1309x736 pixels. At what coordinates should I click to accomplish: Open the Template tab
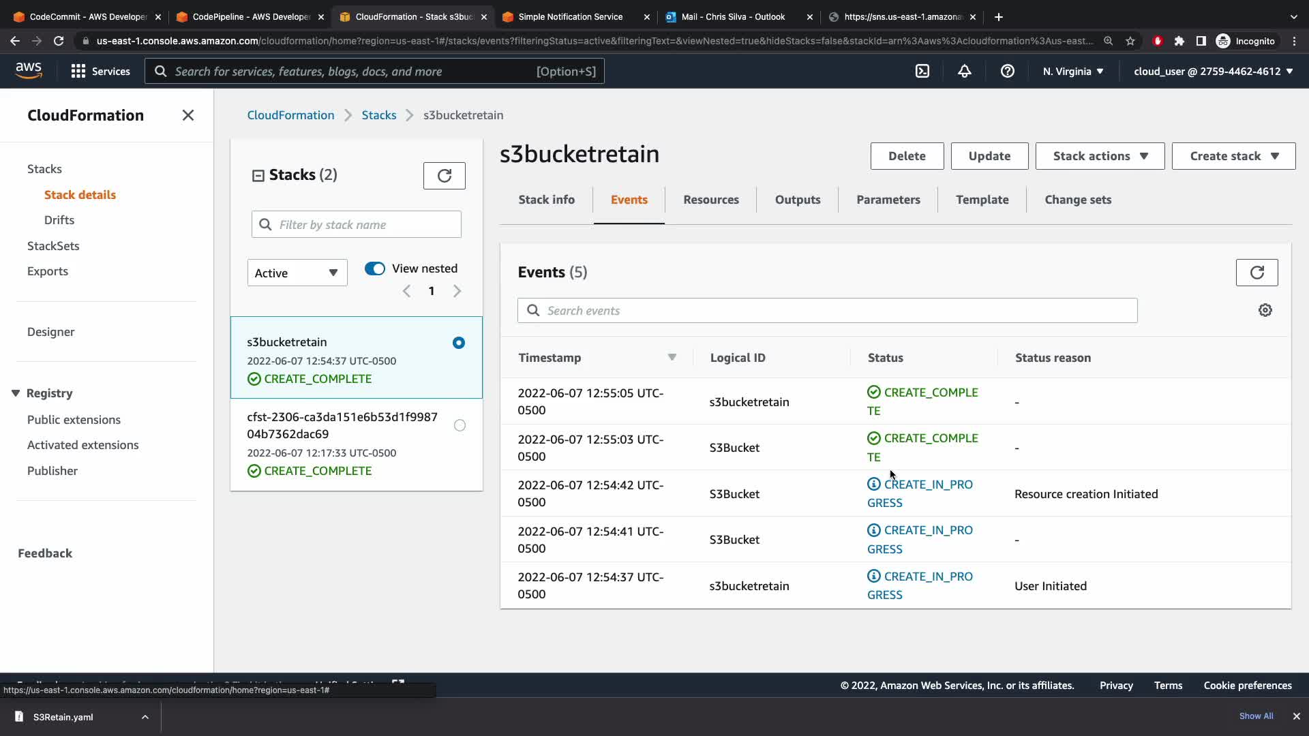[x=982, y=200]
